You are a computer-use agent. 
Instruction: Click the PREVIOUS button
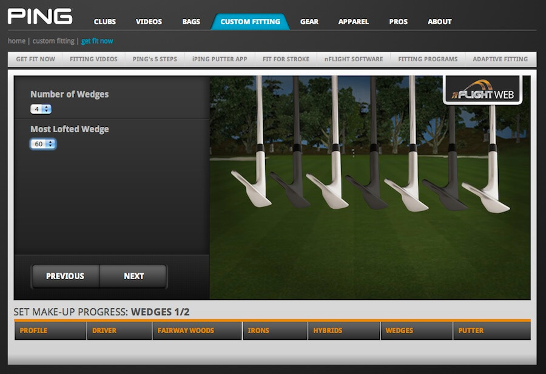click(x=64, y=276)
